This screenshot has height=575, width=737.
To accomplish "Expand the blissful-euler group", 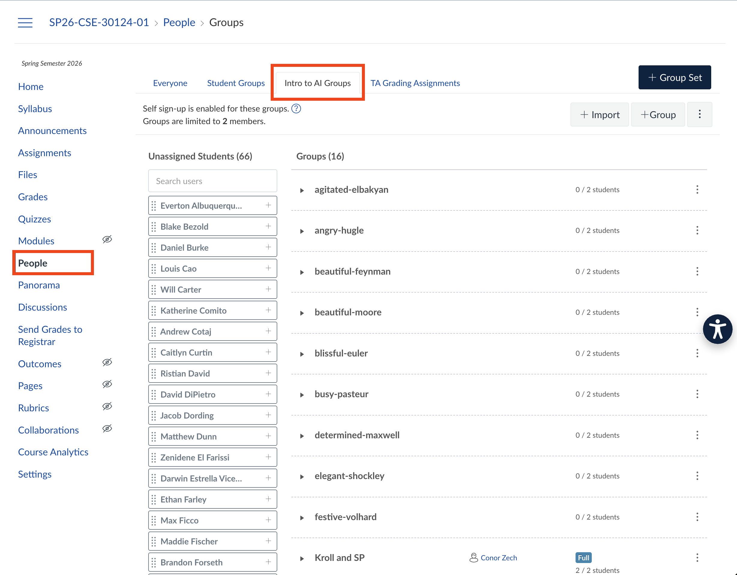I will click(x=302, y=354).
